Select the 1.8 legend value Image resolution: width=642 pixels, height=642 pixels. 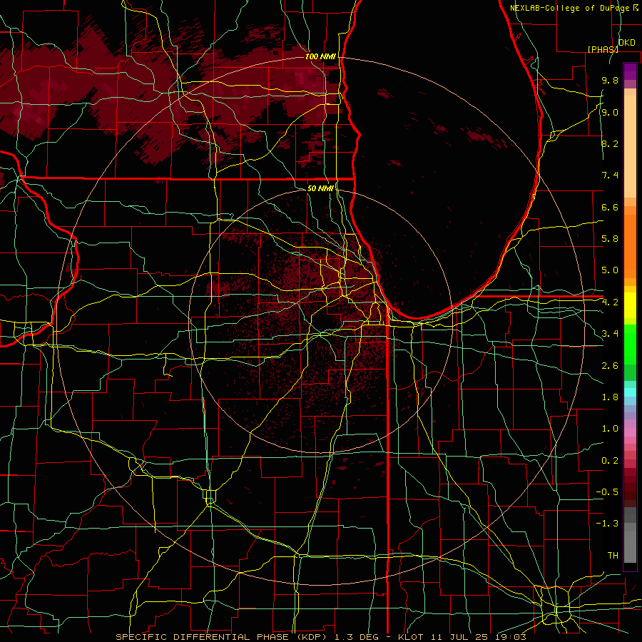pyautogui.click(x=610, y=397)
